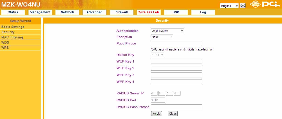Select first octet of RADIUS Server IP
The height and width of the screenshot is (119, 282).
[x=154, y=93]
